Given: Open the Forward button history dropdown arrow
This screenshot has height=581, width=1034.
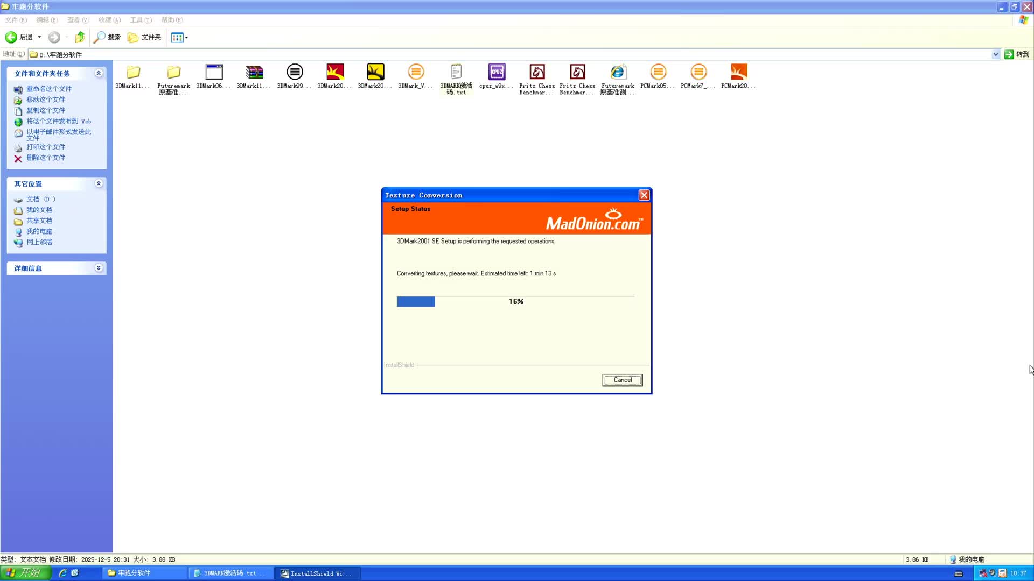Looking at the screenshot, I should [x=66, y=37].
